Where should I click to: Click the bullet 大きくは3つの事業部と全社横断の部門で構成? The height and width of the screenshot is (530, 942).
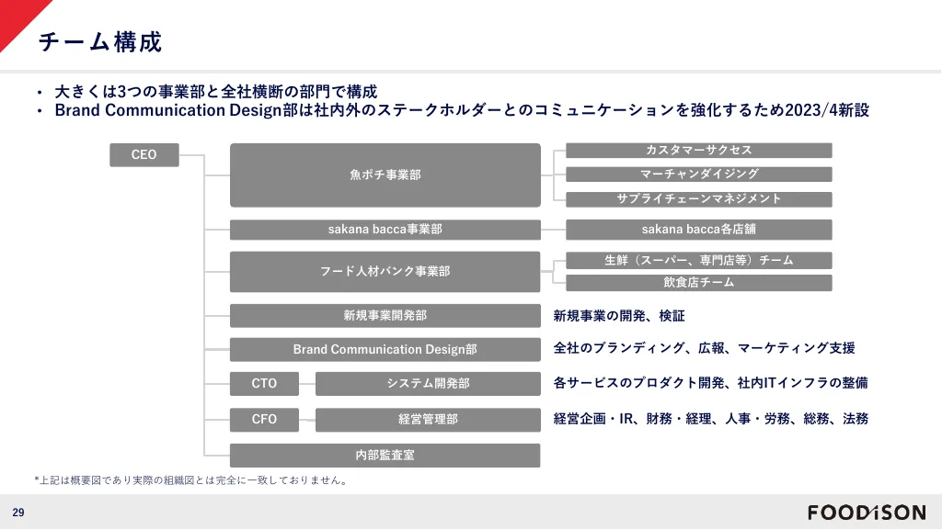pyautogui.click(x=216, y=92)
